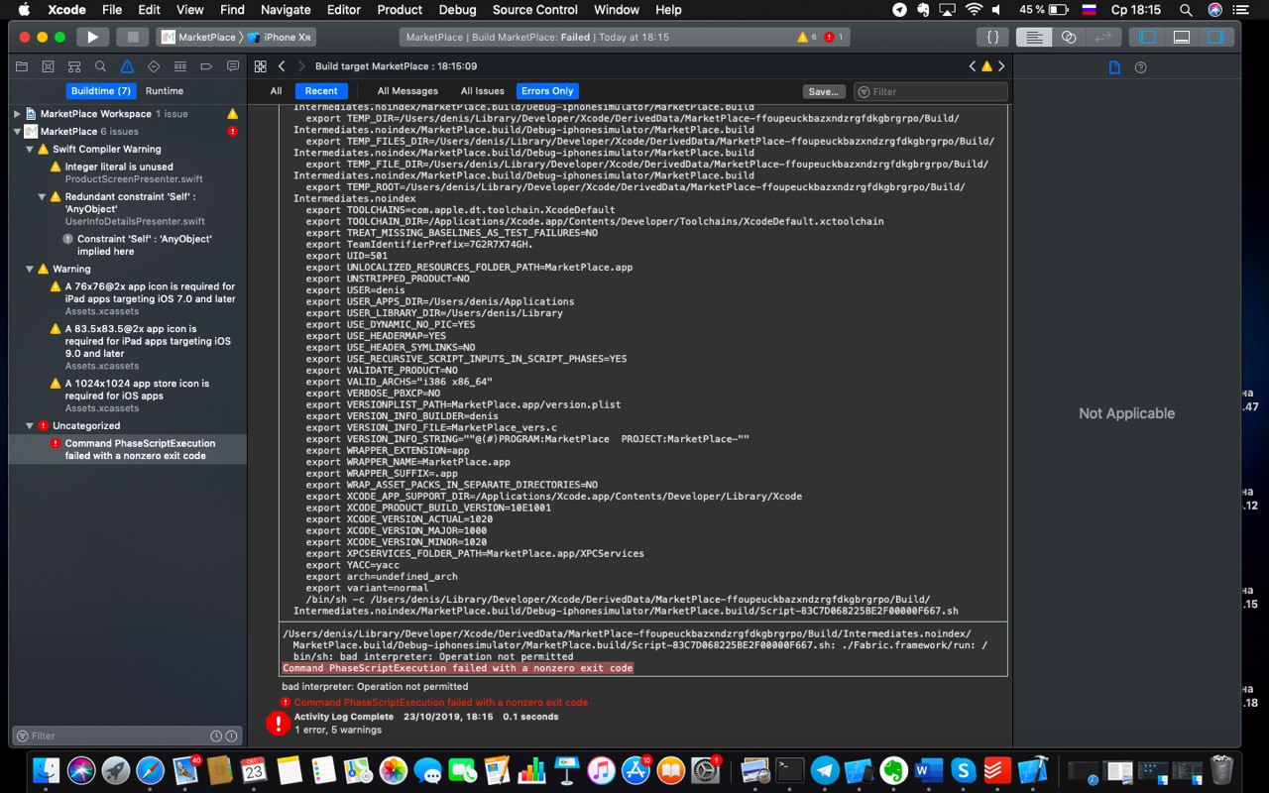1269x793 pixels.
Task: Select the Command PhaseScriptExecution failed issue
Action: [x=127, y=449]
